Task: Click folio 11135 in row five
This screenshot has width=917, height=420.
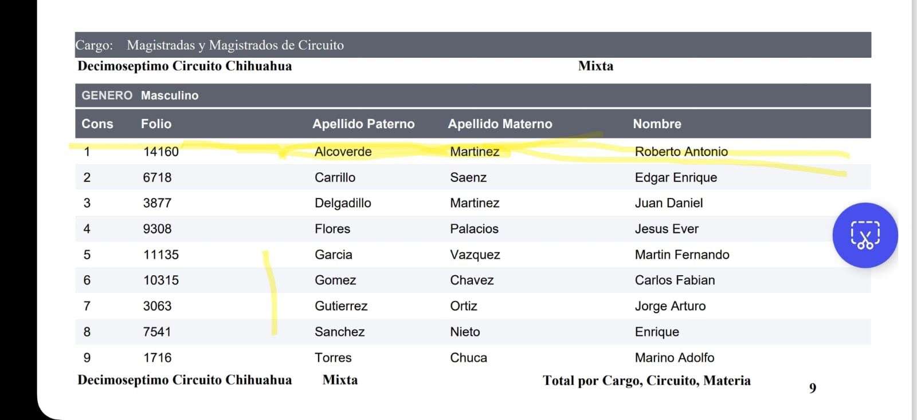Action: tap(161, 255)
